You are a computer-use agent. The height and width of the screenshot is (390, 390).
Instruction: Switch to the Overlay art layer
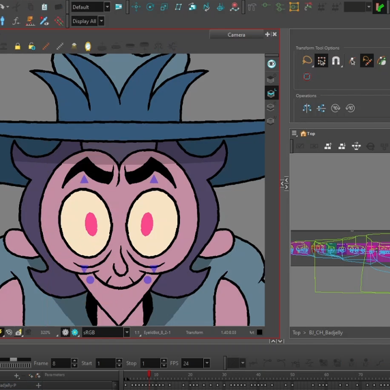click(x=271, y=79)
